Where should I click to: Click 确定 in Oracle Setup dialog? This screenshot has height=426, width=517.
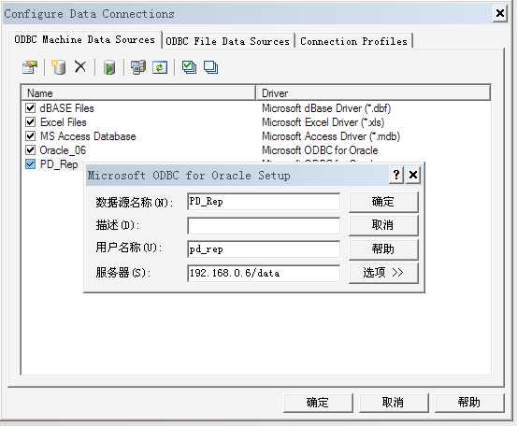pos(383,202)
